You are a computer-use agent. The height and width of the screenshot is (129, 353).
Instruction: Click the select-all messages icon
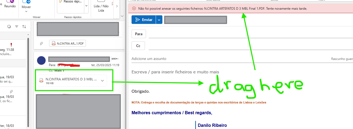pos(9,26)
